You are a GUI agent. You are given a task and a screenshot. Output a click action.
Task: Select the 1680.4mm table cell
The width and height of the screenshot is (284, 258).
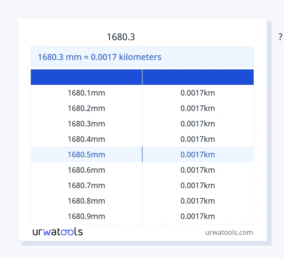pyautogui.click(x=86, y=139)
